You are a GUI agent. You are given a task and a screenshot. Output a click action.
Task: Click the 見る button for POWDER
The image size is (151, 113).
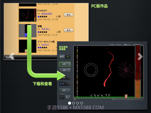coord(69,15)
